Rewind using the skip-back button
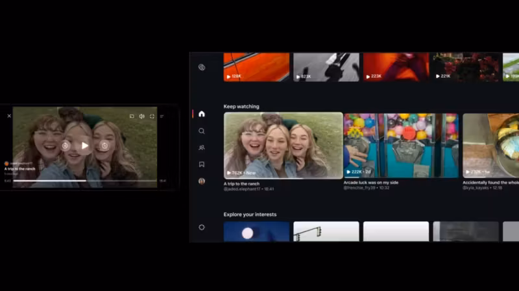The height and width of the screenshot is (291, 519). (x=66, y=145)
